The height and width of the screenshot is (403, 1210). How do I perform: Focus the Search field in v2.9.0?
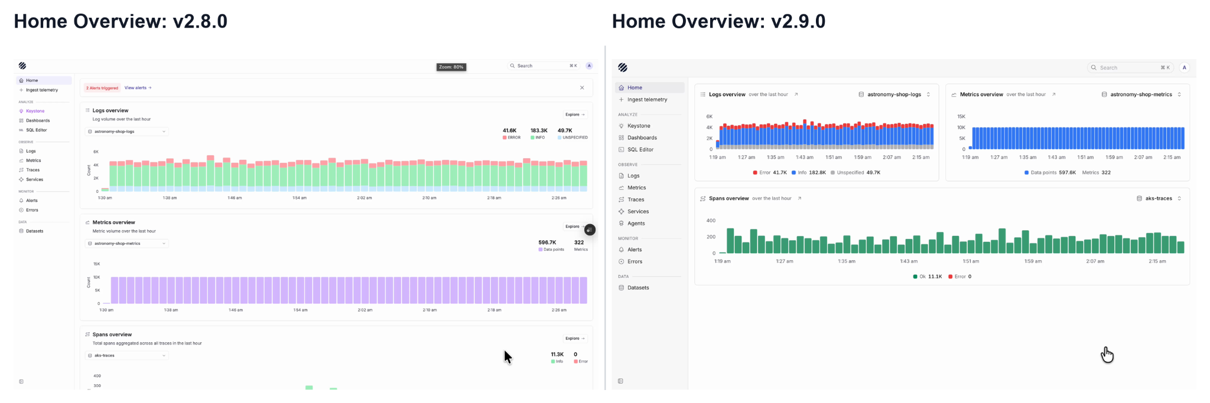(1130, 68)
